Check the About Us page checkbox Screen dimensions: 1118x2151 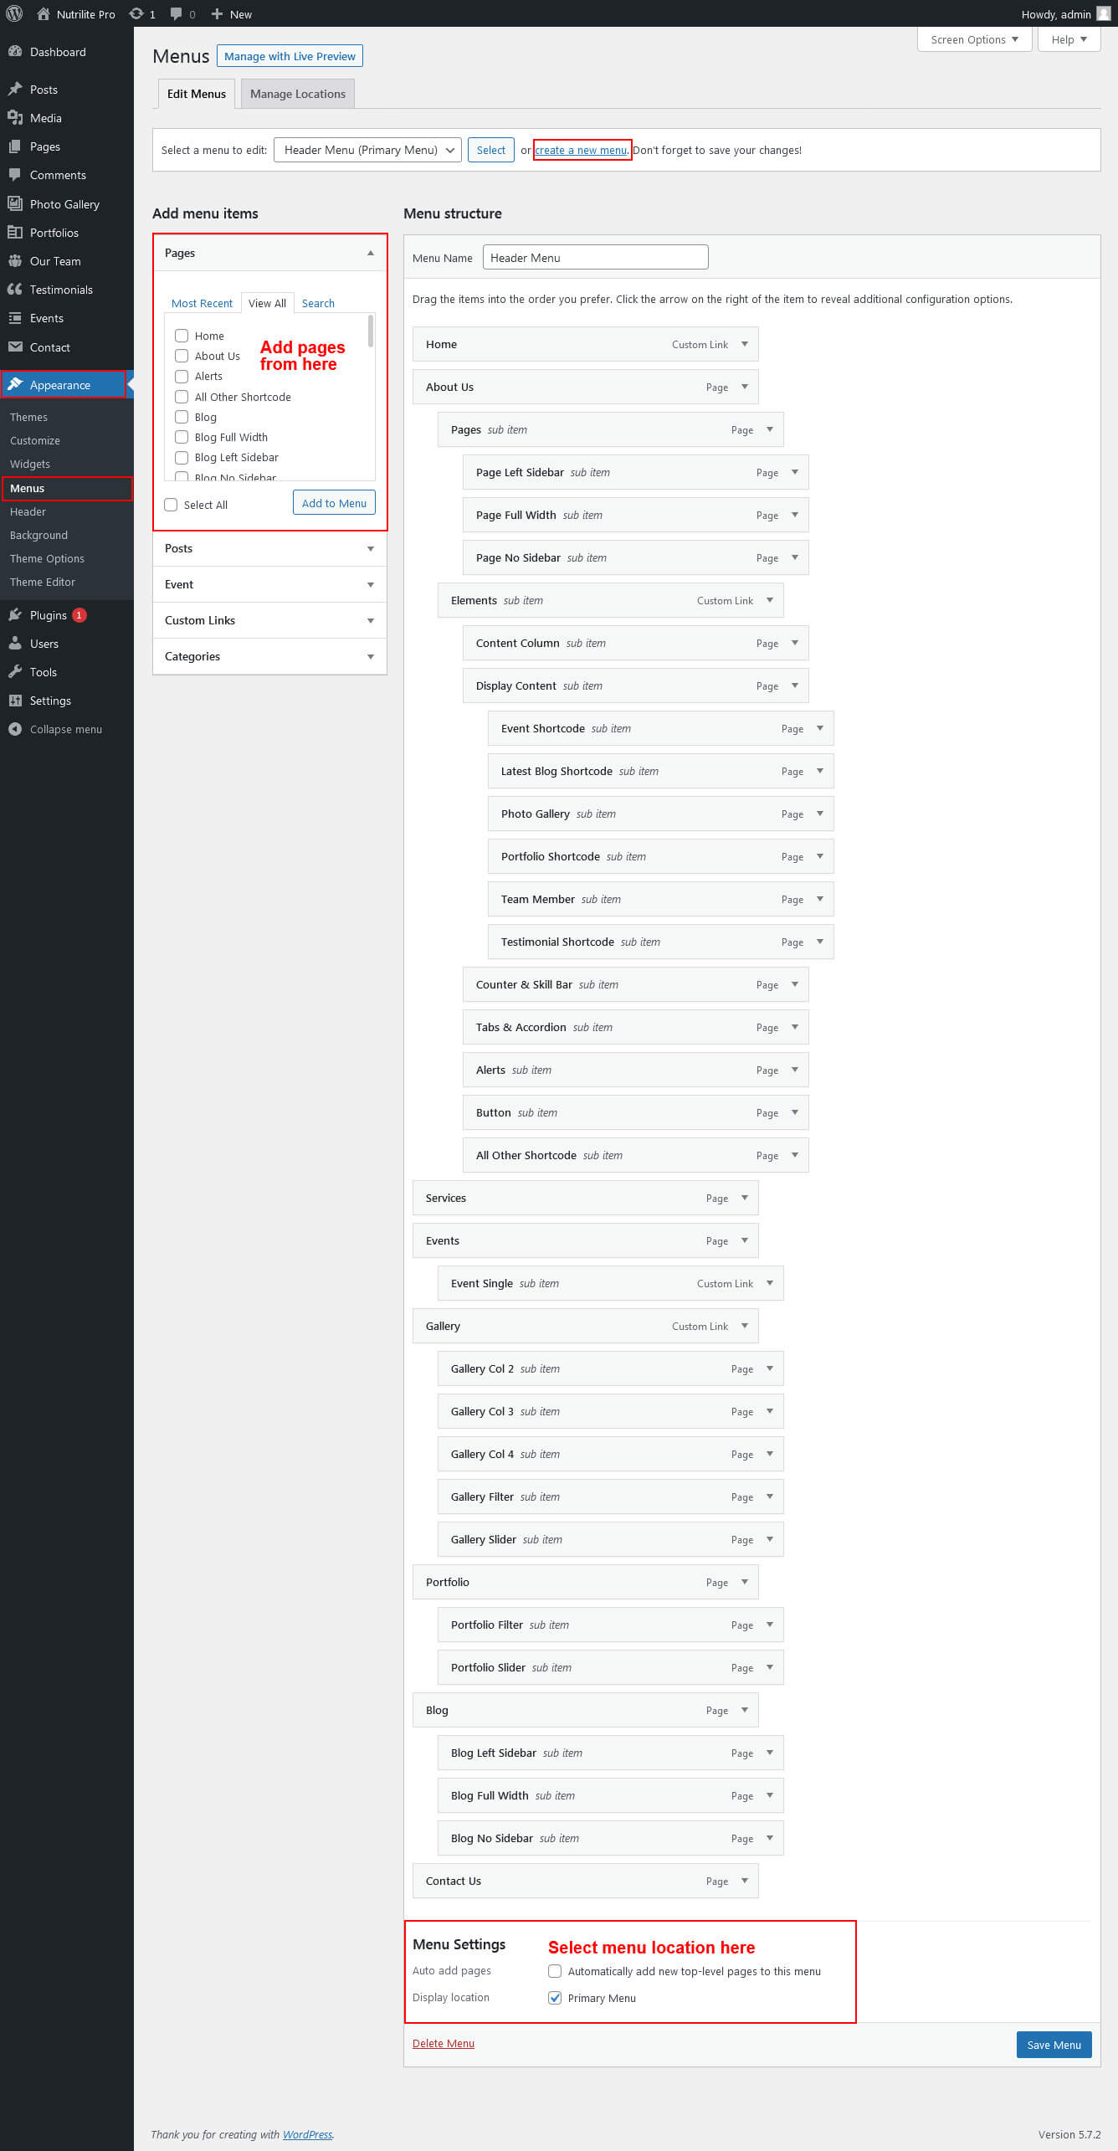[x=182, y=356]
